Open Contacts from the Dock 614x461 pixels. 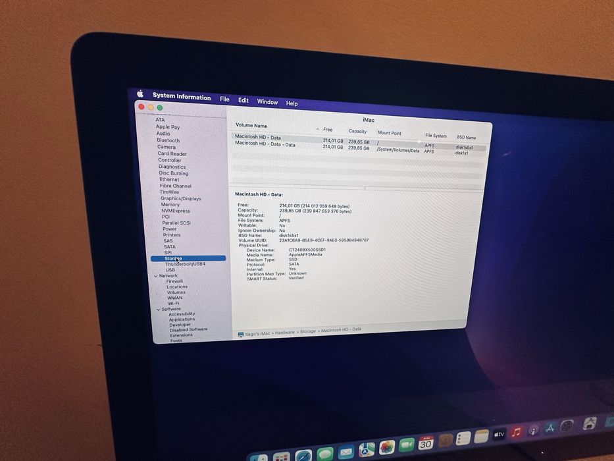(x=446, y=440)
